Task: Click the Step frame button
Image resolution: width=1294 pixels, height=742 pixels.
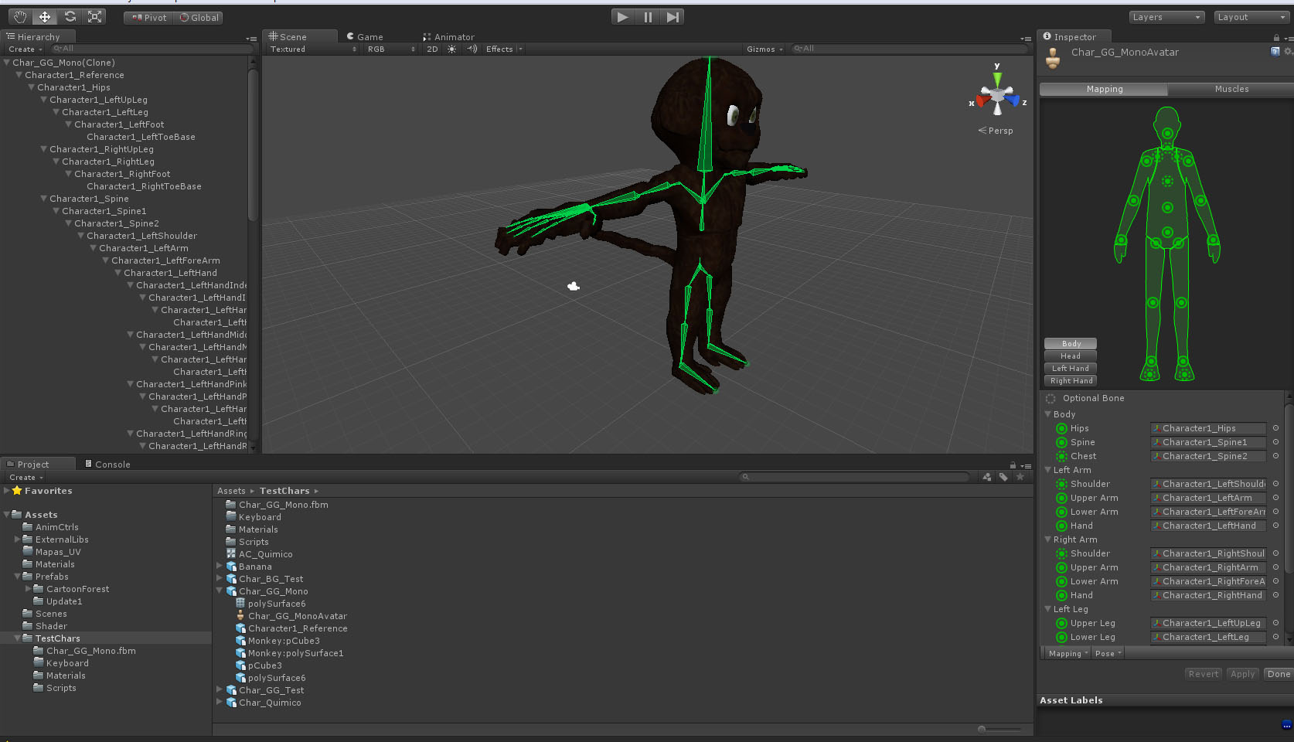Action: [673, 17]
